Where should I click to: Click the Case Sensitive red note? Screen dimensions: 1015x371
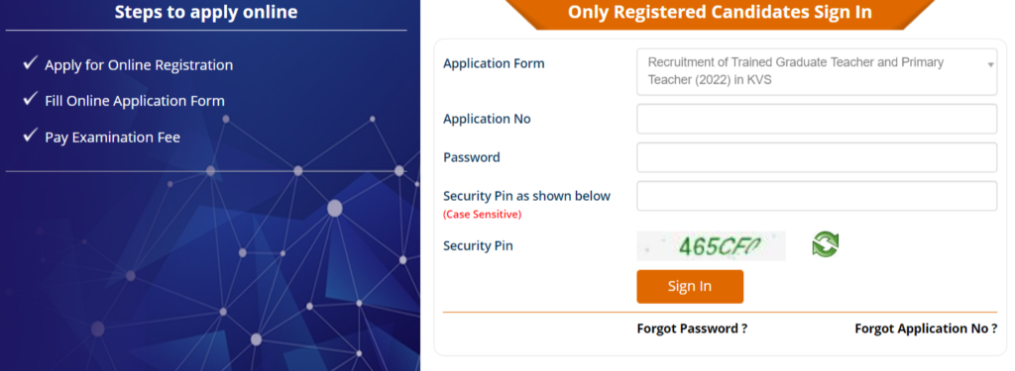tap(483, 215)
